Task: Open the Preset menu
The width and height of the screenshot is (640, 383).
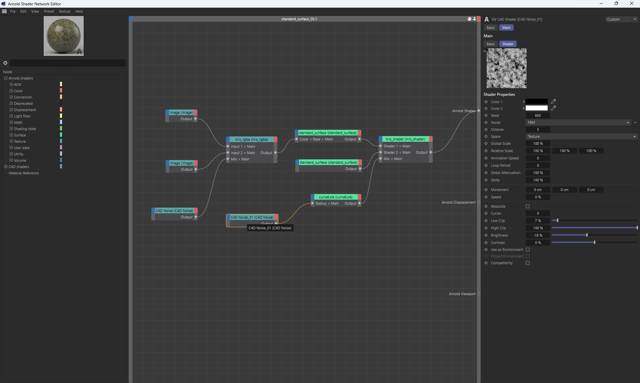Action: point(49,11)
